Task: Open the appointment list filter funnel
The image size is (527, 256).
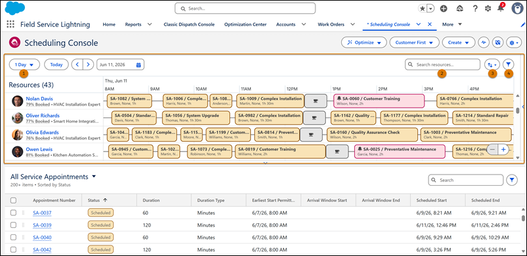Action: click(511, 180)
